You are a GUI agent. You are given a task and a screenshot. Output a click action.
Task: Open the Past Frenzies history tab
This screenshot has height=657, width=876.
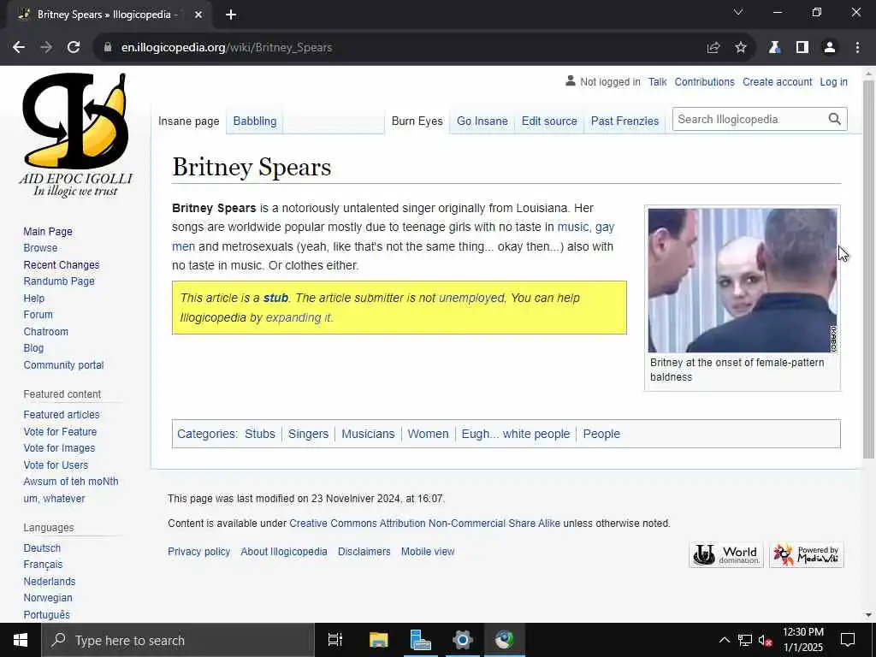(624, 121)
